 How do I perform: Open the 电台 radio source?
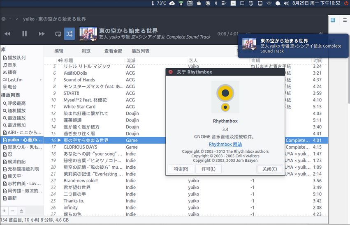tap(9, 87)
